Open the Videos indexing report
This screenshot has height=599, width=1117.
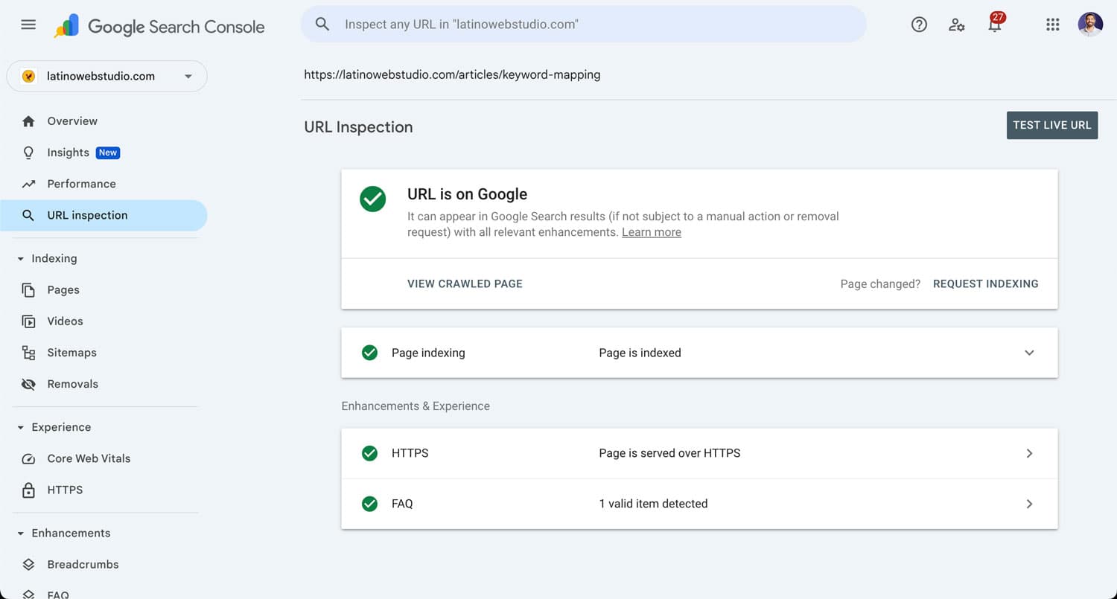[65, 321]
